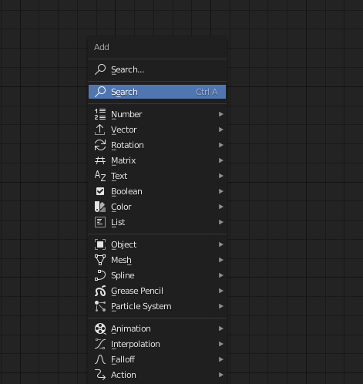Open the Spline menu label
363x384 pixels.
click(123, 275)
